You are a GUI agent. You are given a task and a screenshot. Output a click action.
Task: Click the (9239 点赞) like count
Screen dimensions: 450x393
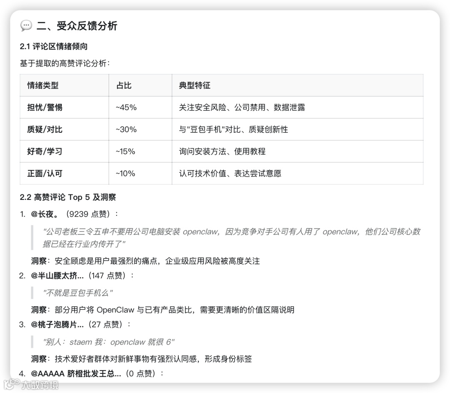(x=88, y=214)
